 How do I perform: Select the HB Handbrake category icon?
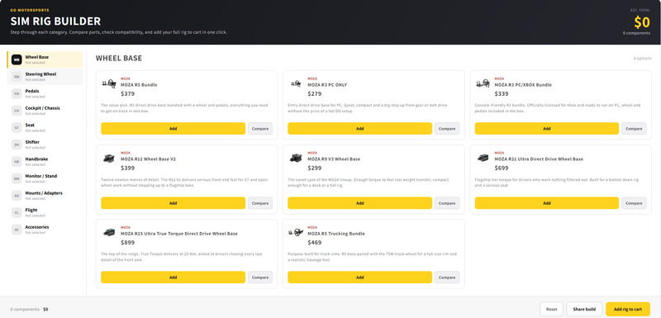[17, 162]
